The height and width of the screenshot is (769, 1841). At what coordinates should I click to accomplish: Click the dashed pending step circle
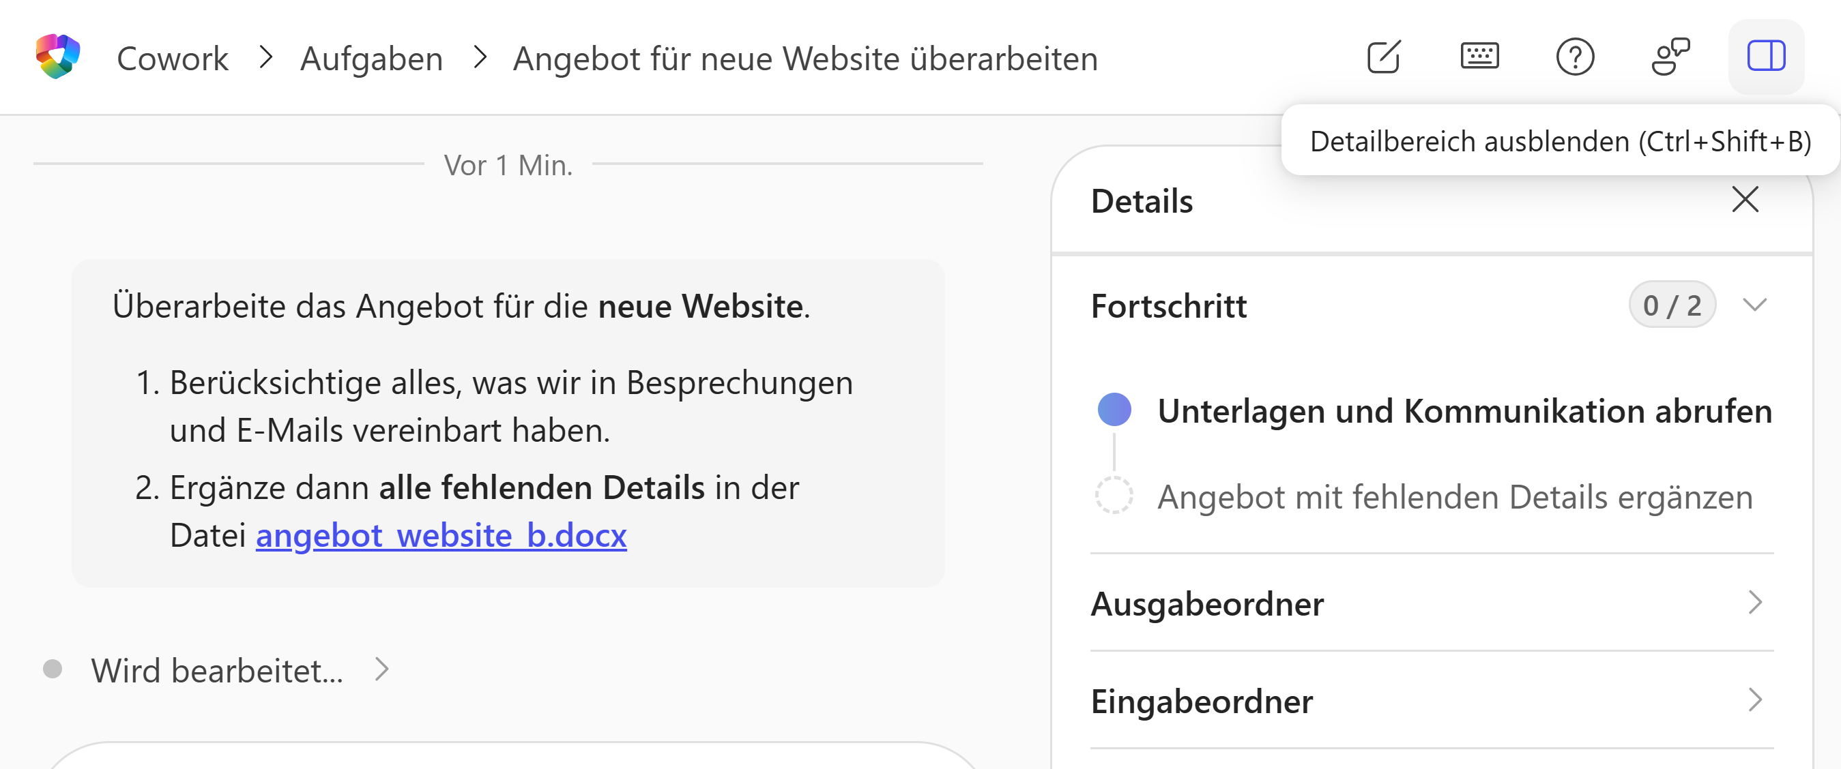1114,496
